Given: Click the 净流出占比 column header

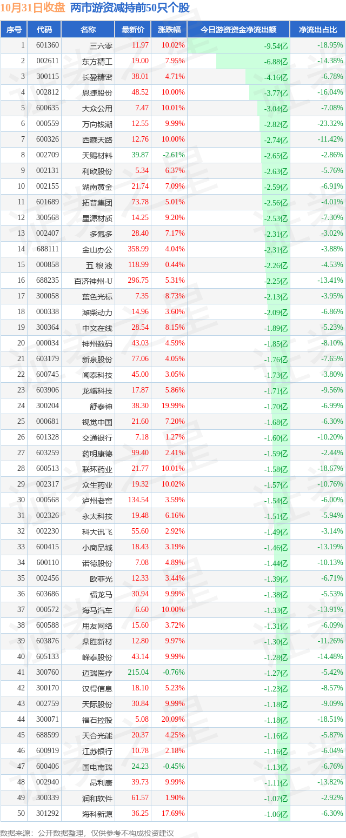Looking at the screenshot, I should pyautogui.click(x=318, y=30).
